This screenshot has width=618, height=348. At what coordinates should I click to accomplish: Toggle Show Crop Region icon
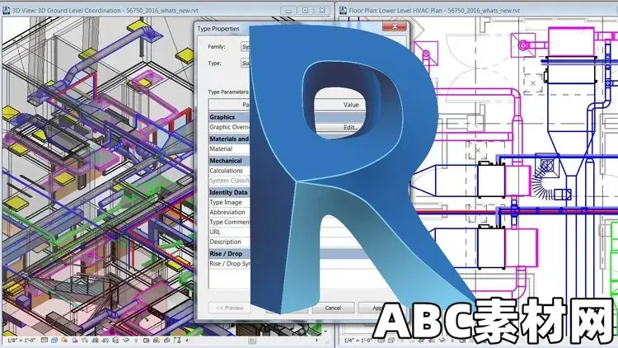[x=105, y=340]
